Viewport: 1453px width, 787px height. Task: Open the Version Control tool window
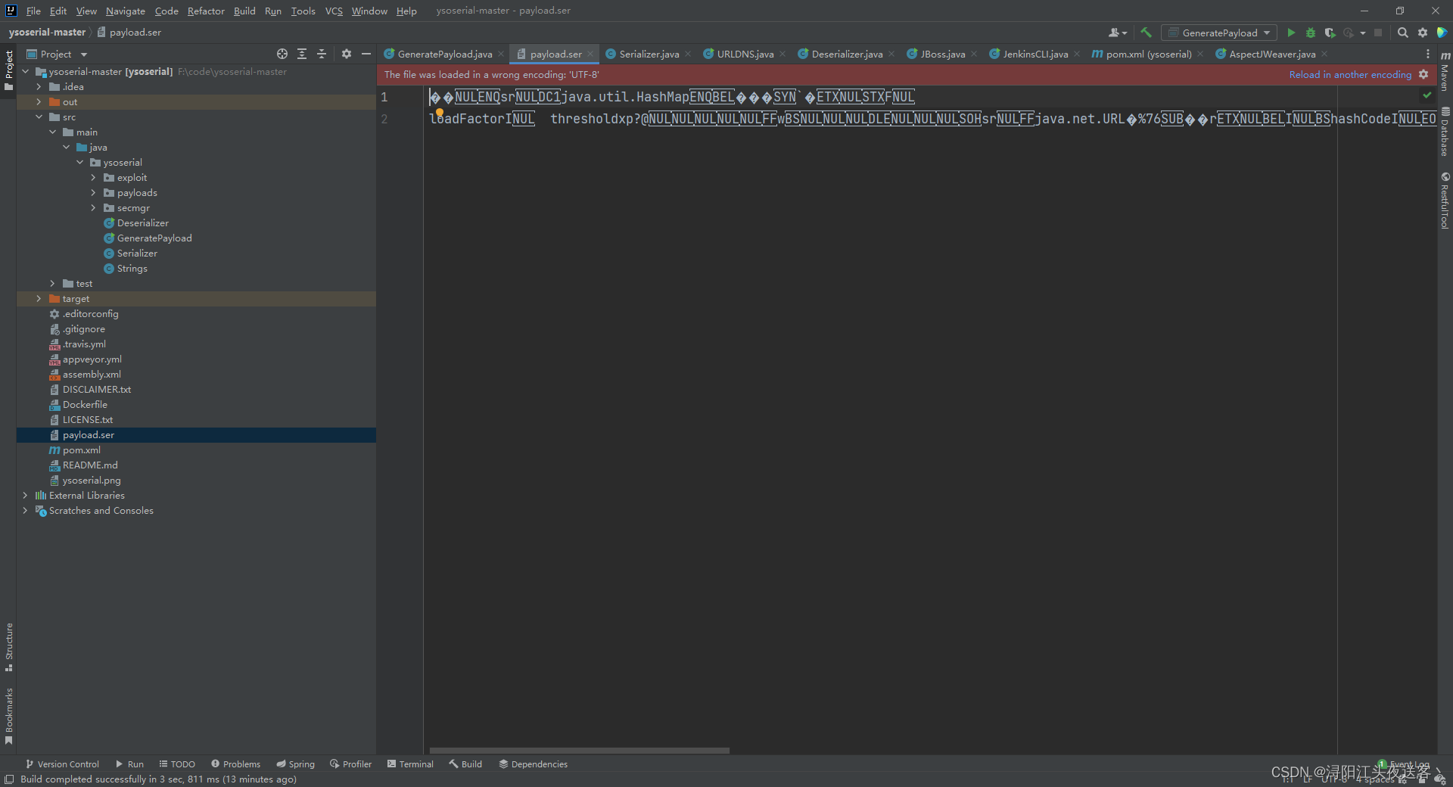pyautogui.click(x=62, y=764)
